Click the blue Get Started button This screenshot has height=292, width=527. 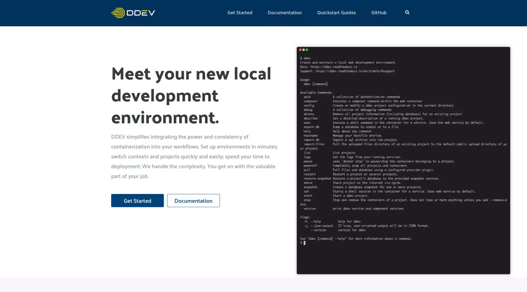click(138, 201)
